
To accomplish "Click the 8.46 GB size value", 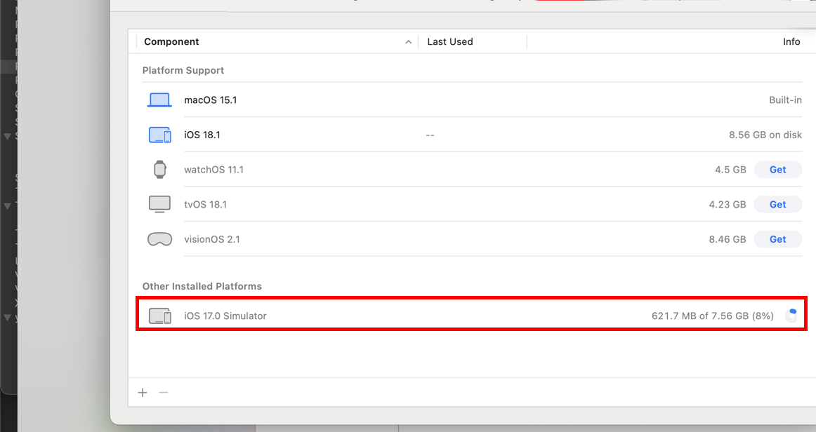I will (x=727, y=239).
